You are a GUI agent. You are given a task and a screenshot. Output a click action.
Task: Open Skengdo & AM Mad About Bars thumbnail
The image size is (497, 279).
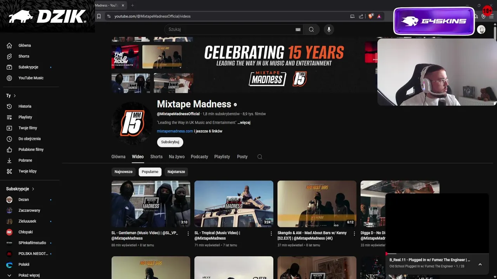pos(317,204)
